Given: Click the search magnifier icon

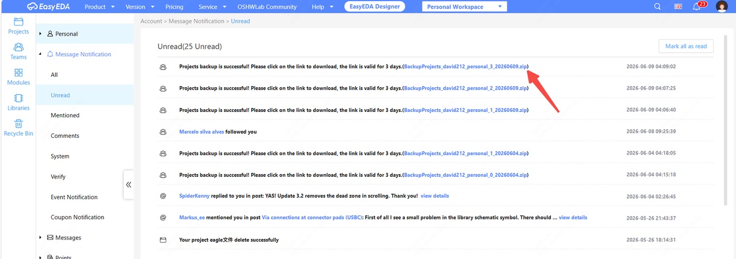Looking at the screenshot, I should click(x=658, y=7).
